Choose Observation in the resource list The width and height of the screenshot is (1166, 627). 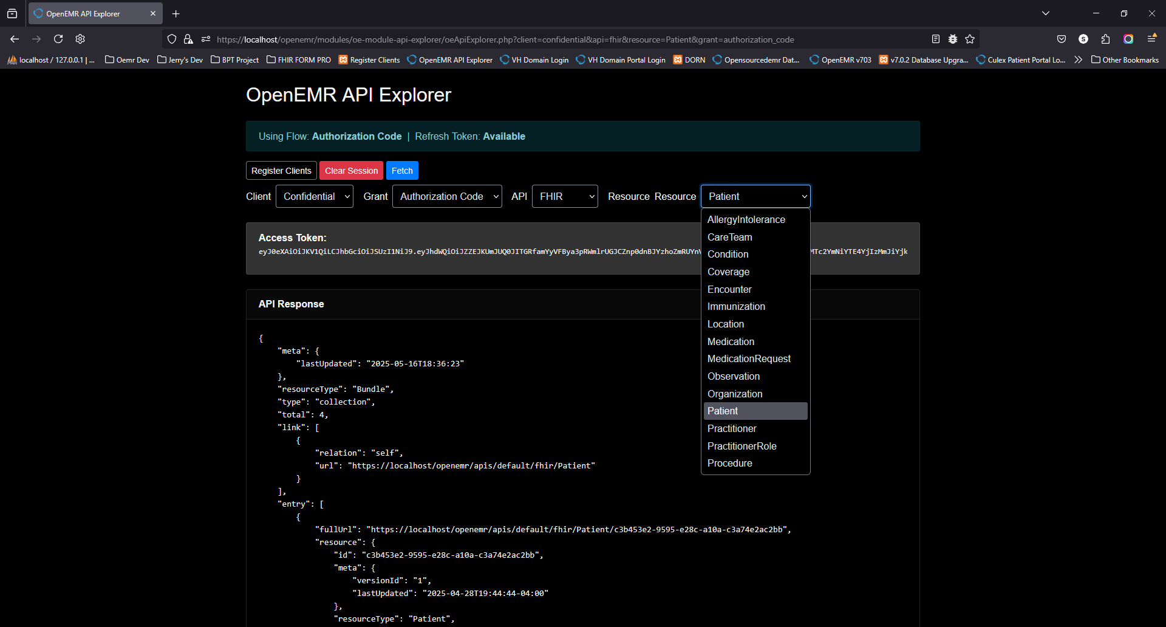click(x=755, y=376)
